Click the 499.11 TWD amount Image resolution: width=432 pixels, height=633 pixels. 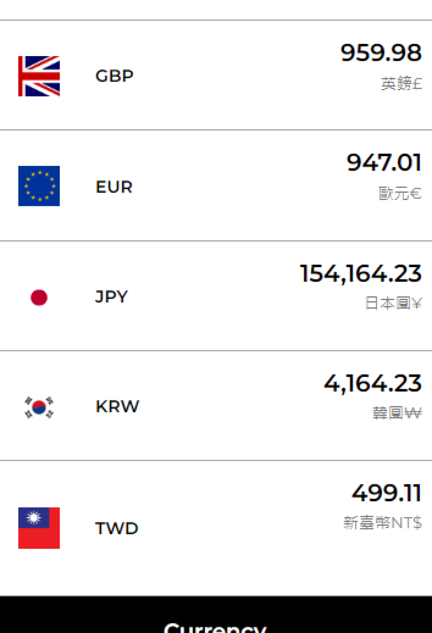[x=387, y=493]
